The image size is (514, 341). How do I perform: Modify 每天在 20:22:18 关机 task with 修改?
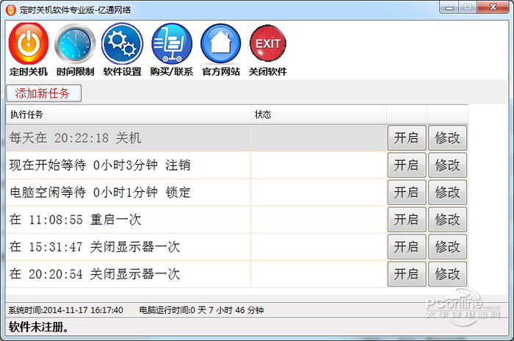447,138
